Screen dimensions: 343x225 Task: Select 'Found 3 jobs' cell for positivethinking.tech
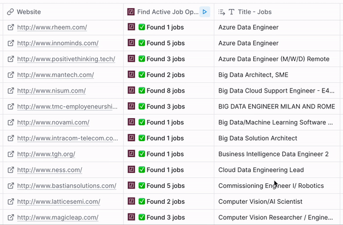pos(169,59)
